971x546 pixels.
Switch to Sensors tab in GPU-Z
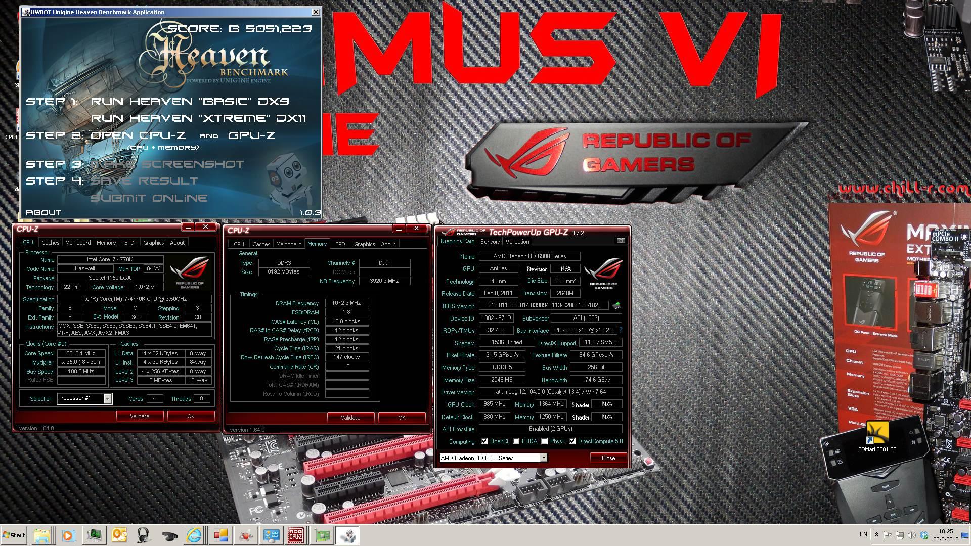(x=490, y=242)
